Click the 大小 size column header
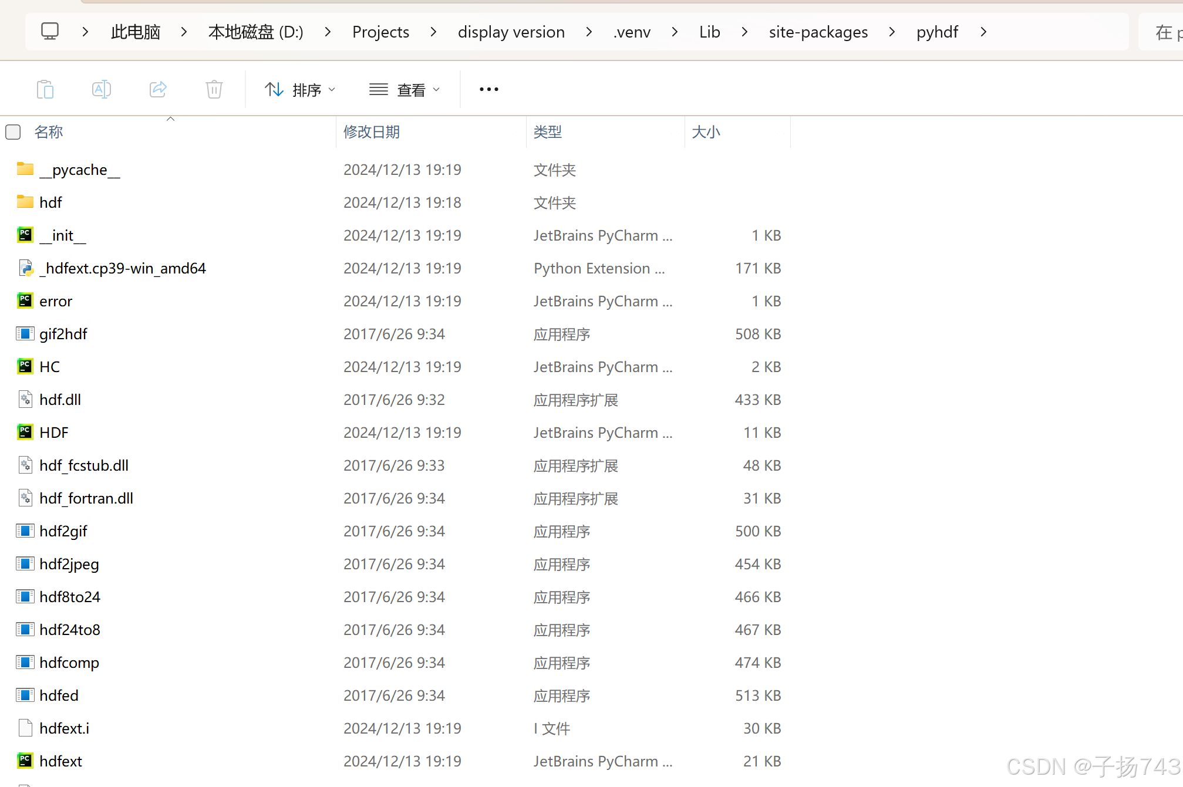 [706, 132]
